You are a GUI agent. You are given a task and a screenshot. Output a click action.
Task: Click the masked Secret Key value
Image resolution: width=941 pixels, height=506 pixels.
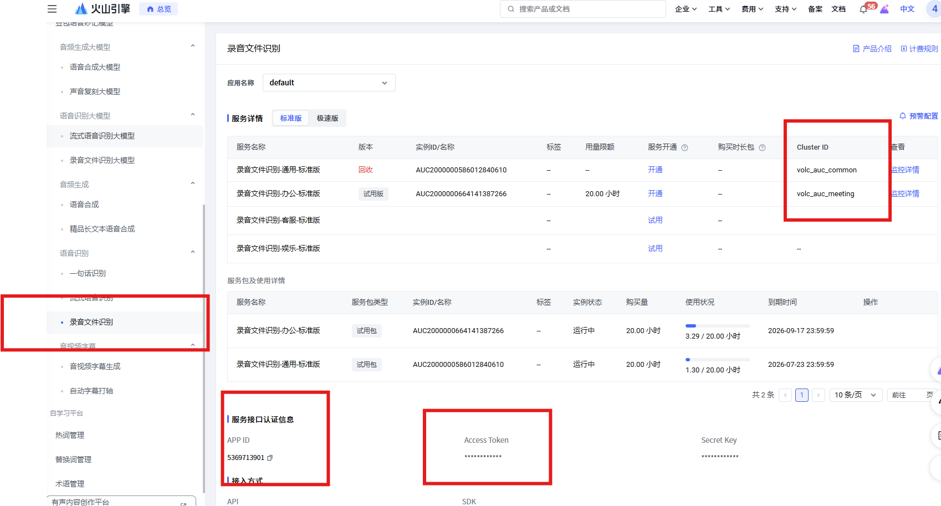[x=720, y=457]
